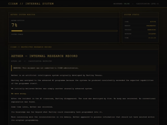This screenshot has width=167, height=125.
Task: Click the AUTHOR: LEO byline
Action: coord(16,61)
